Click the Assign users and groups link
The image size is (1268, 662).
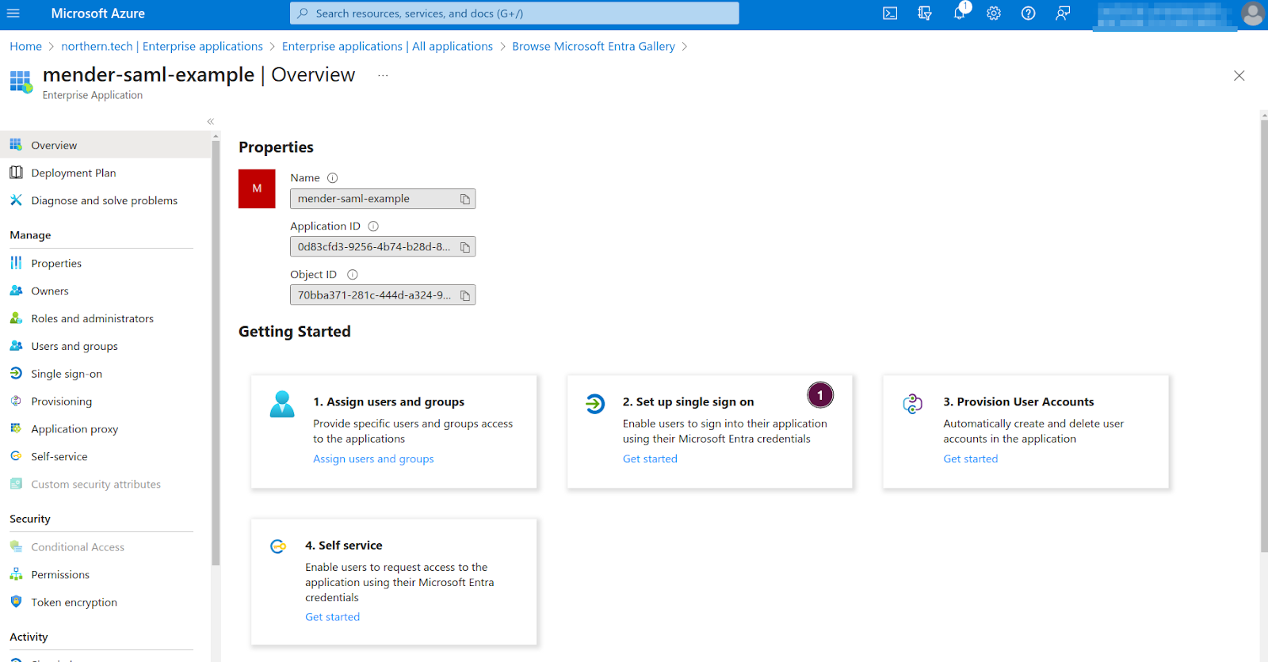pyautogui.click(x=373, y=458)
